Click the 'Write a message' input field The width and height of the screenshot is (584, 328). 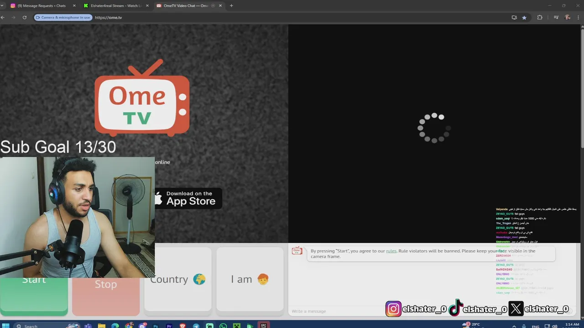pyautogui.click(x=338, y=311)
